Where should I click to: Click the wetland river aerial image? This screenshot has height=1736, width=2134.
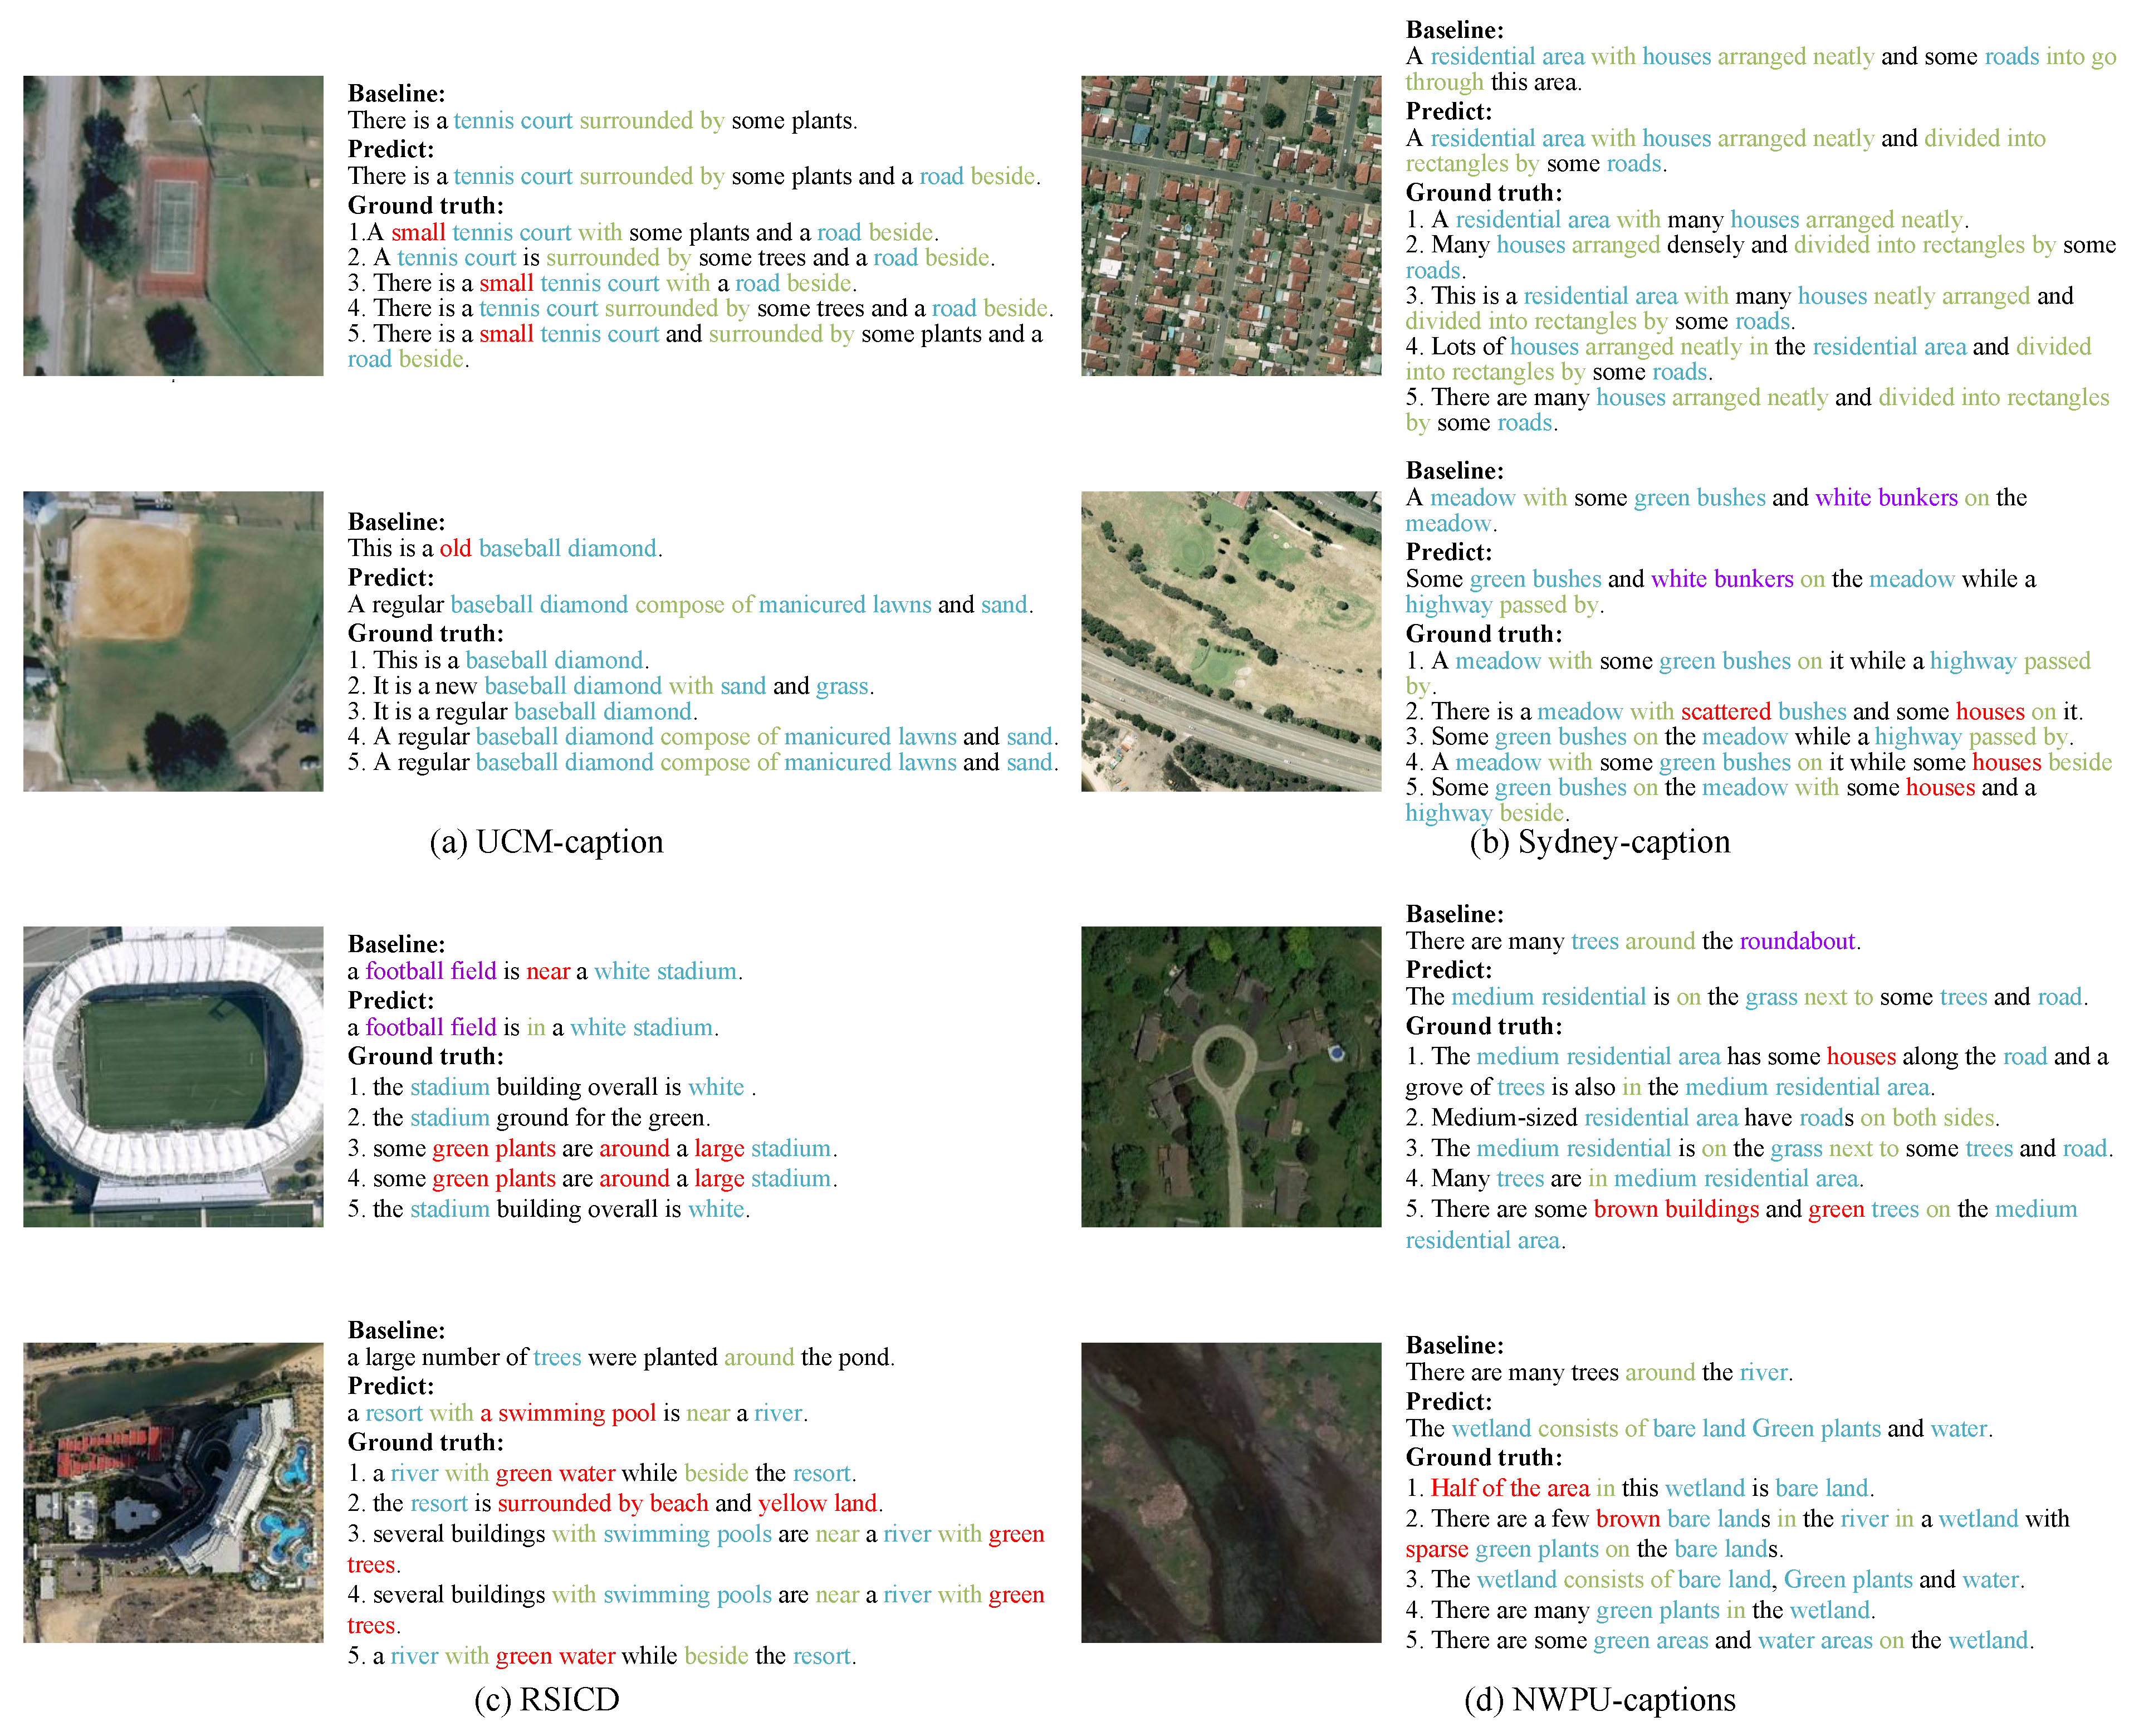point(1230,1492)
